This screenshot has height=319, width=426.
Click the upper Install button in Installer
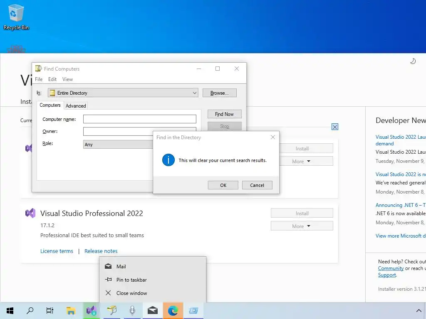pos(306,148)
